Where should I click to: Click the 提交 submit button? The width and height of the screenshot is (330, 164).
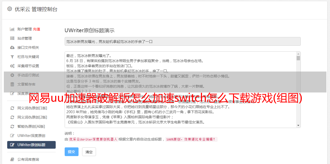point(72,152)
